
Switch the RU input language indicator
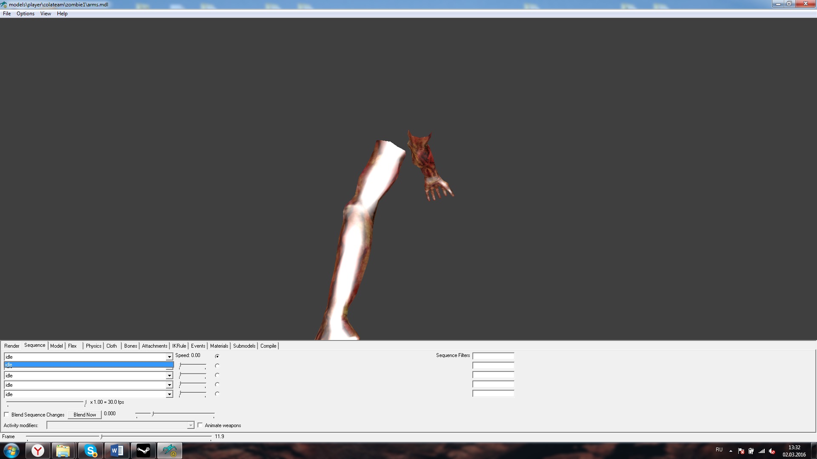point(719,450)
